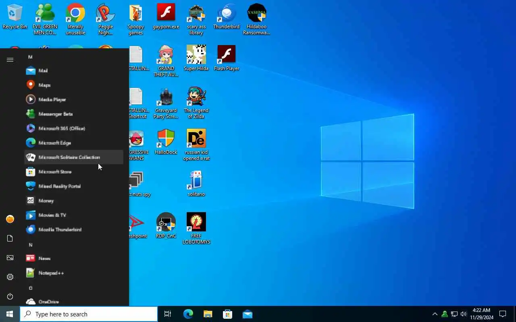Viewport: 516px width, 322px height.
Task: Select Hildaboo Ransomware desktop icon
Action: point(257,19)
